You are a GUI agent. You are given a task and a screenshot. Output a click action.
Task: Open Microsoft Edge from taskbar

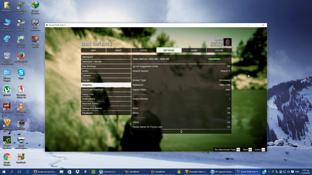pos(28,172)
